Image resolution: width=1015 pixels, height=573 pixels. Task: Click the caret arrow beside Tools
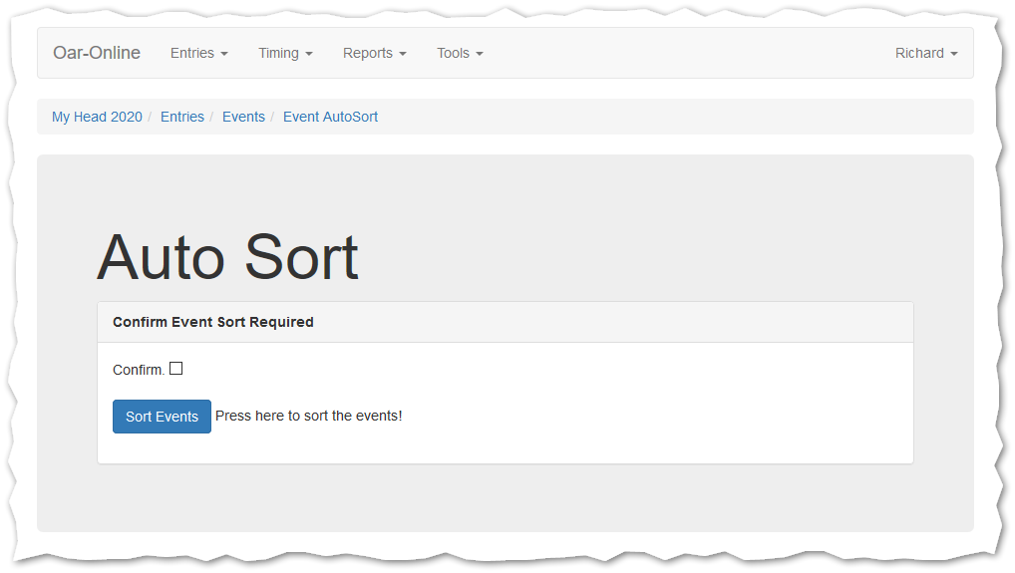[x=480, y=54]
